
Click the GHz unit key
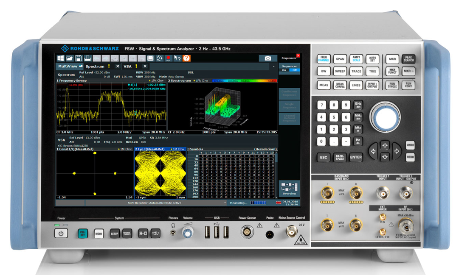(358, 105)
